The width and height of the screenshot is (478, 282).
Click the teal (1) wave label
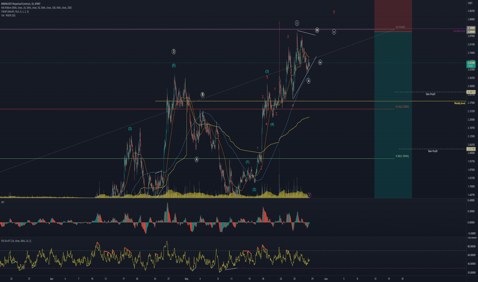(248, 162)
